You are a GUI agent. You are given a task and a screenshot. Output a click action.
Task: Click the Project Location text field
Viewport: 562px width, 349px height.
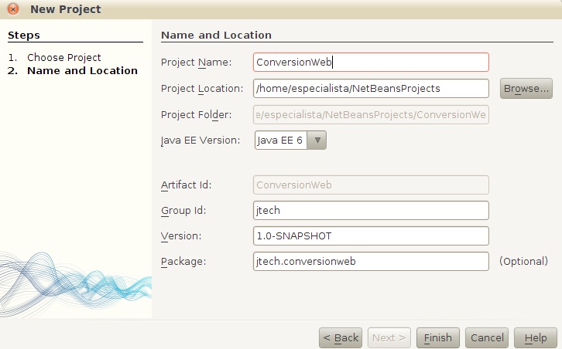[x=371, y=88]
